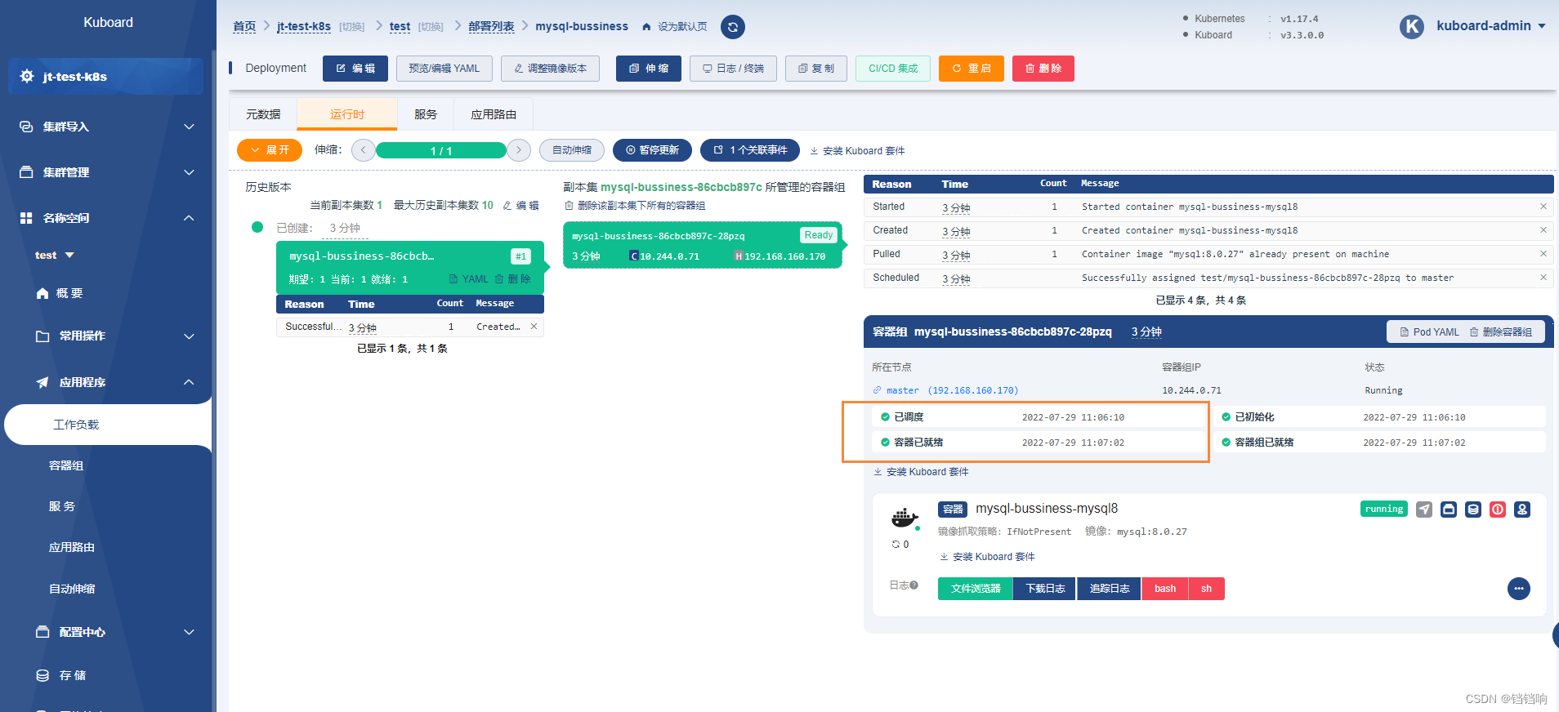
Task: Select the 运行时 tab
Action: click(347, 114)
